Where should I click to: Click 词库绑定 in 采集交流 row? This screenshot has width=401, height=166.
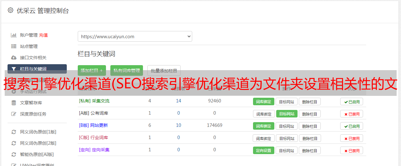[x=263, y=101]
